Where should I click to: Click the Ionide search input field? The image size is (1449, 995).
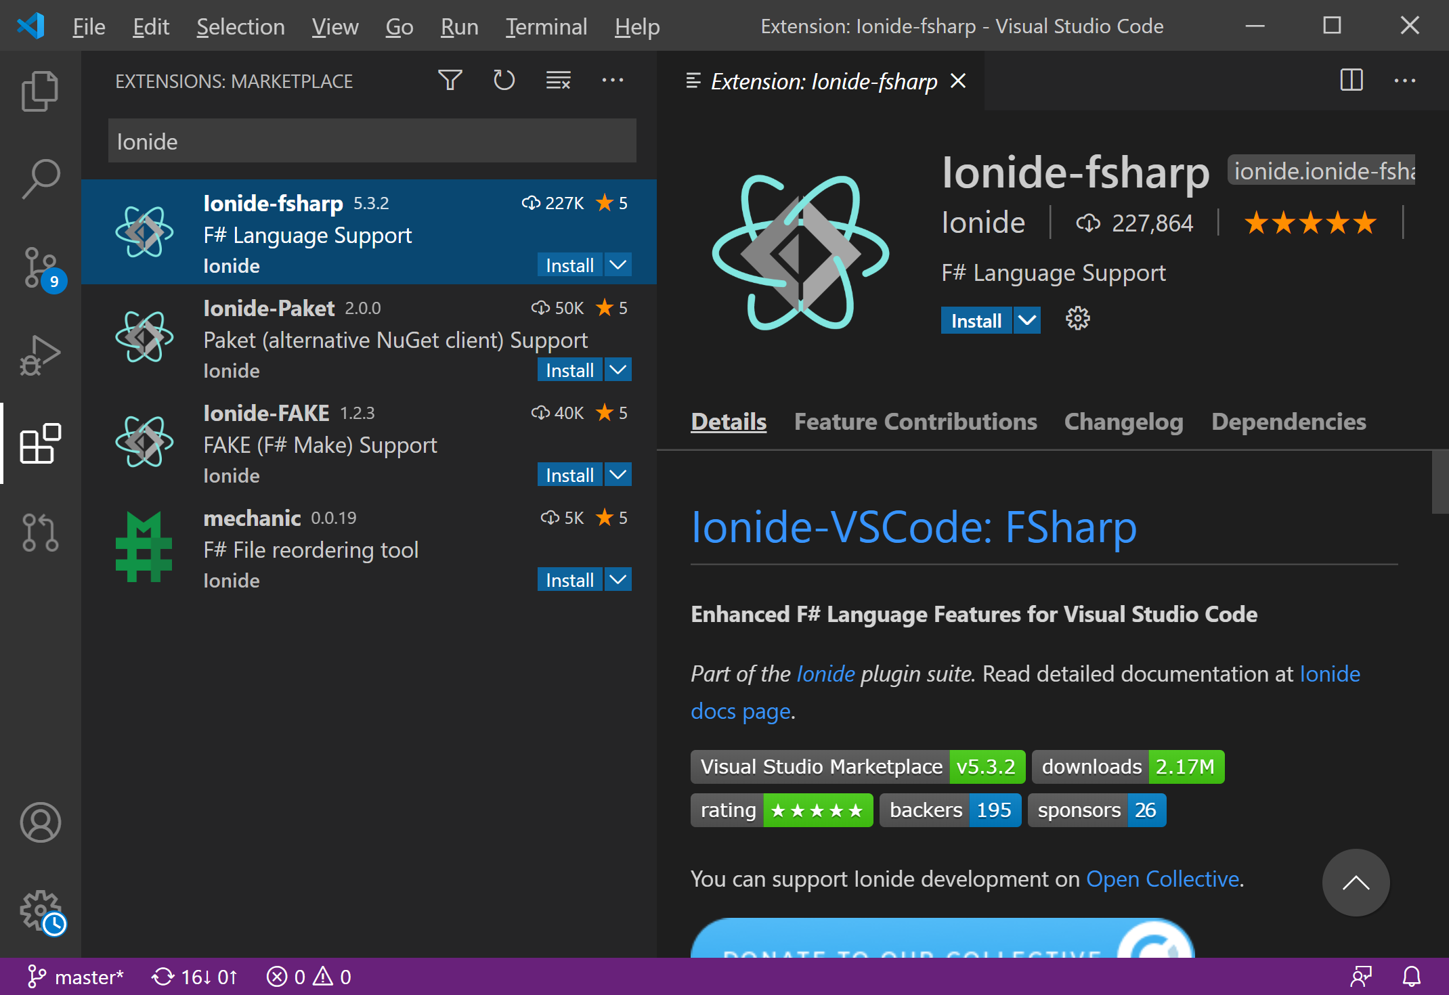[372, 141]
